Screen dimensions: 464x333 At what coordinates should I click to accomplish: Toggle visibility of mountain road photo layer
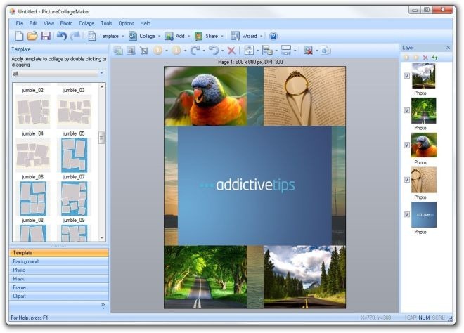407,76
